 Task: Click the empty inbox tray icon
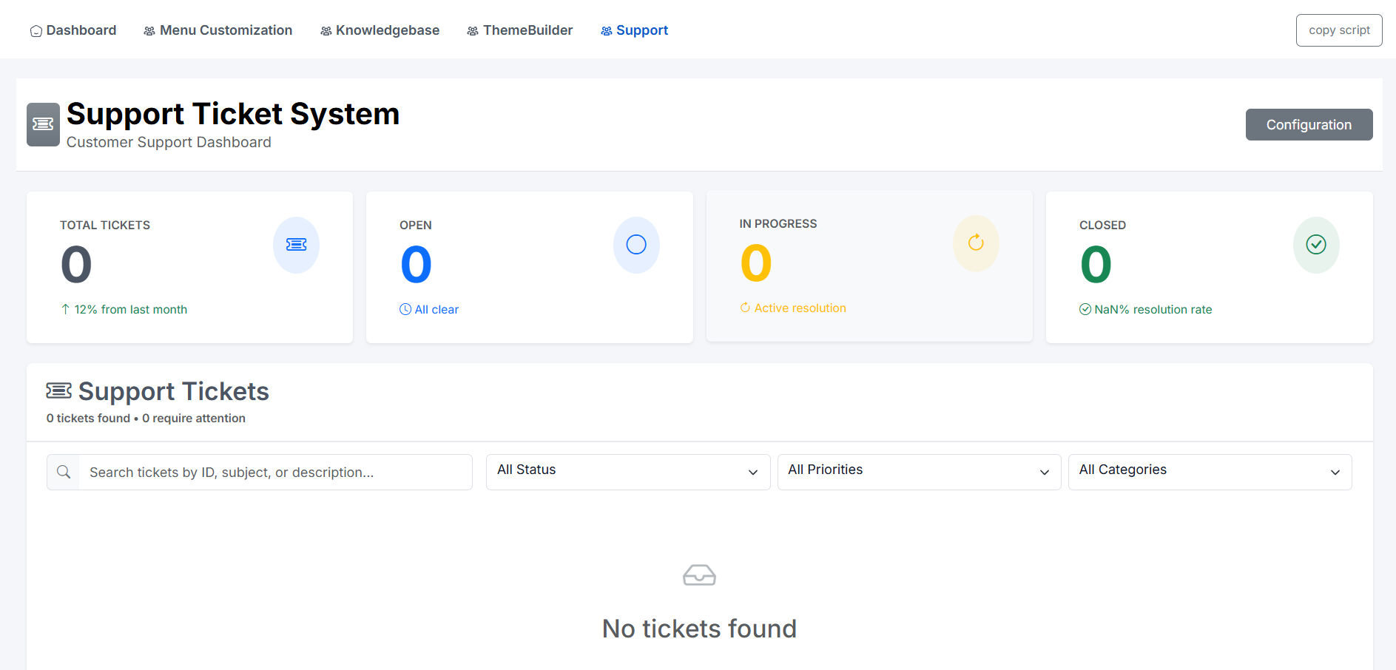click(x=699, y=575)
